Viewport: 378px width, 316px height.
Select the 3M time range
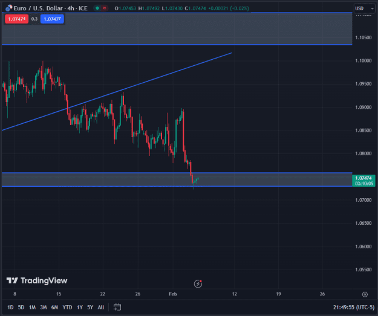[44, 307]
